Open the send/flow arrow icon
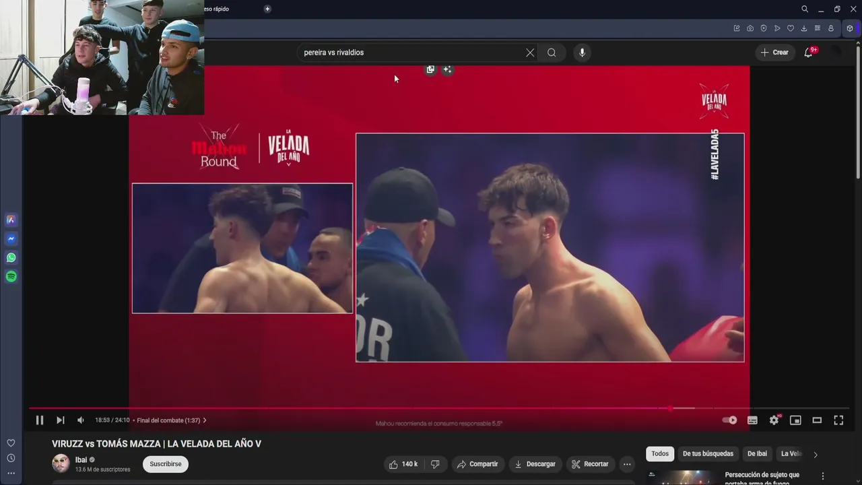Screen dimensions: 862x485 coord(777,28)
